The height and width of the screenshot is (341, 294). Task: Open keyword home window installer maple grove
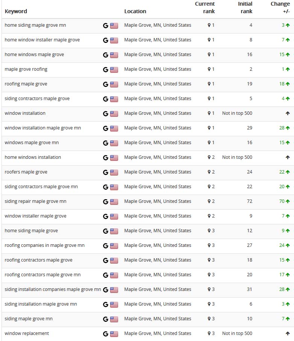(42, 40)
